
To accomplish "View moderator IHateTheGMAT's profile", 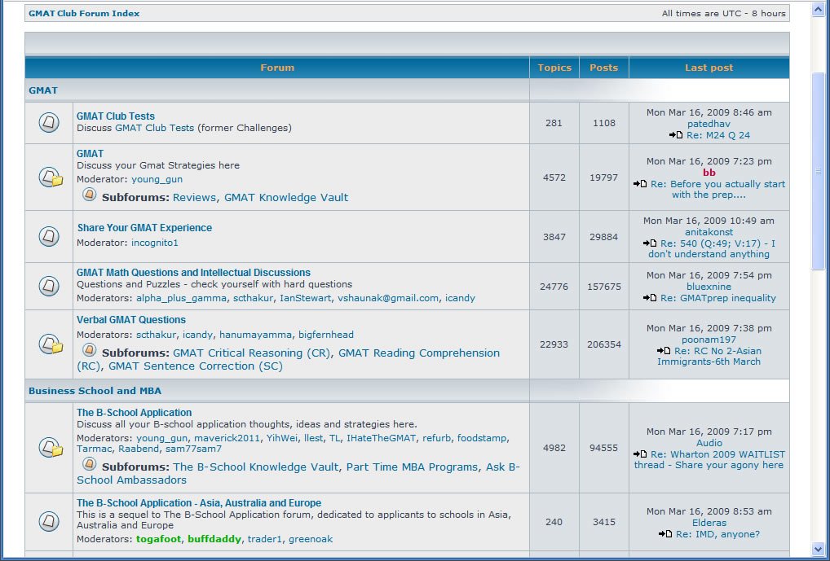I will click(381, 438).
